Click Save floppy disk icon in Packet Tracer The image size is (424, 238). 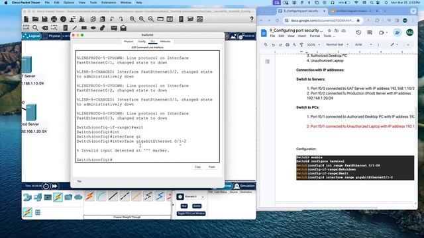pos(44,19)
